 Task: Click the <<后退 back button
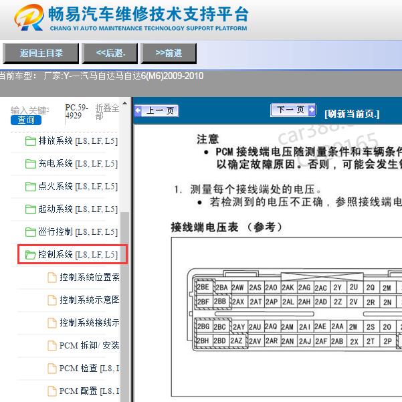(x=110, y=54)
